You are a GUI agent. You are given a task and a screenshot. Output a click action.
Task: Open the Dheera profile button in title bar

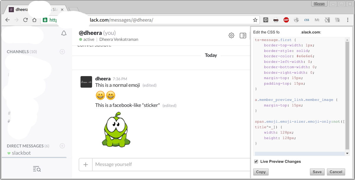(319, 4)
